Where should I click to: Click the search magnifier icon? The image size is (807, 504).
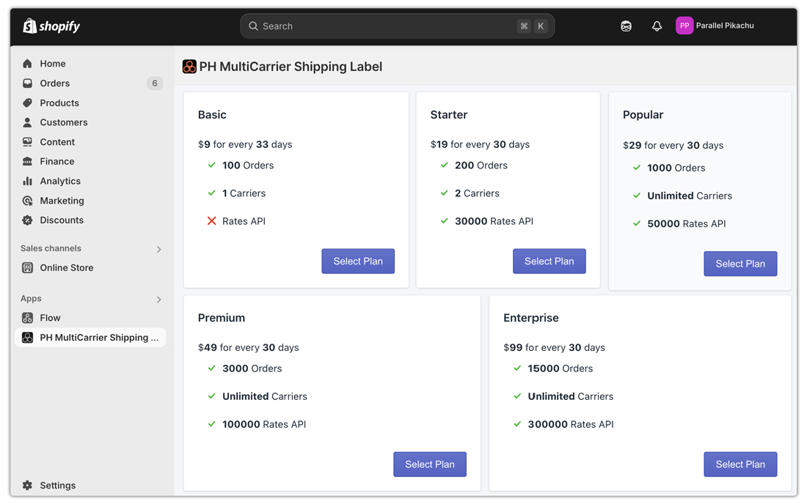(x=253, y=26)
